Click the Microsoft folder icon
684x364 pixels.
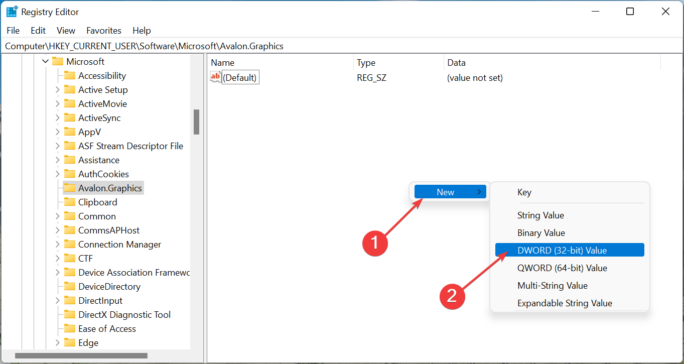click(x=58, y=62)
